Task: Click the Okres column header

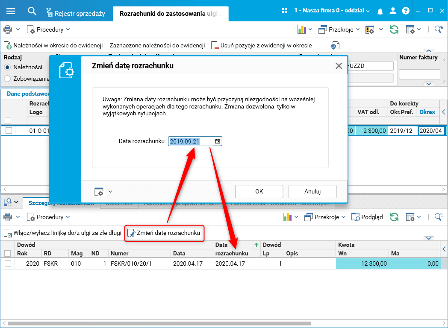Action: pyautogui.click(x=427, y=112)
